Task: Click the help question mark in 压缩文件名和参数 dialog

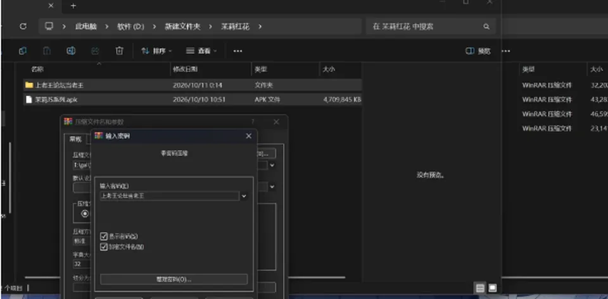Action: (253, 122)
